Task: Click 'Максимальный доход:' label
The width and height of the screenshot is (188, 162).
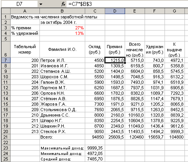Action: tap(62, 148)
